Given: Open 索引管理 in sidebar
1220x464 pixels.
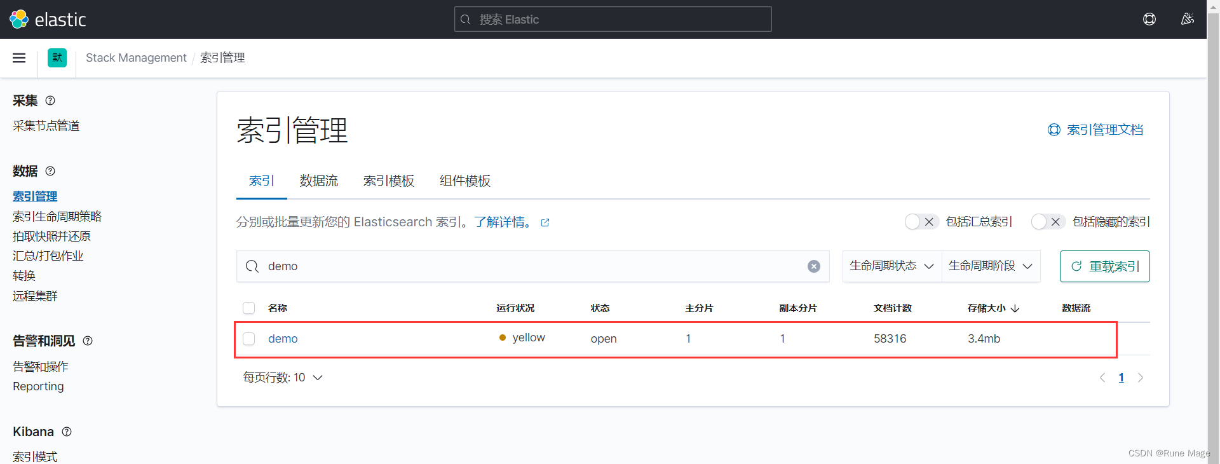Looking at the screenshot, I should pos(35,196).
